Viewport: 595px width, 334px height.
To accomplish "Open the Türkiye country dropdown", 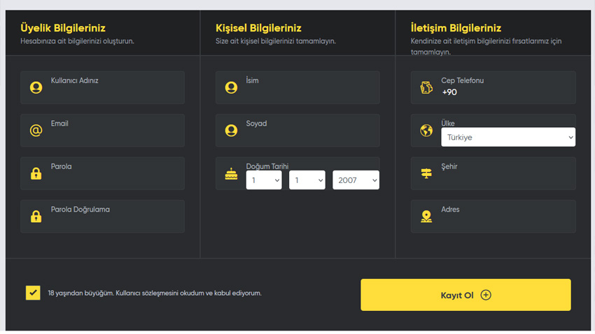I will 507,138.
